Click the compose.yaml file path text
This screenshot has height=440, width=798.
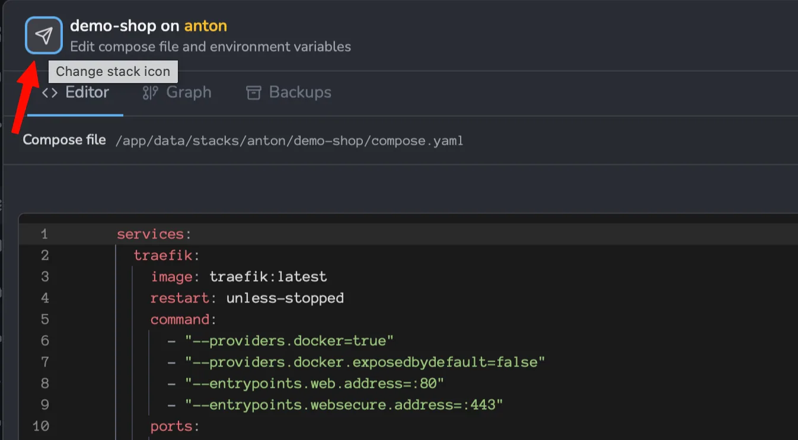[289, 141]
